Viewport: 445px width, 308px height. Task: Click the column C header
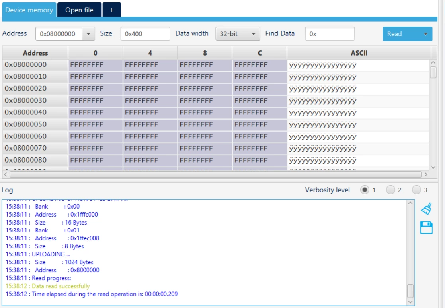260,53
